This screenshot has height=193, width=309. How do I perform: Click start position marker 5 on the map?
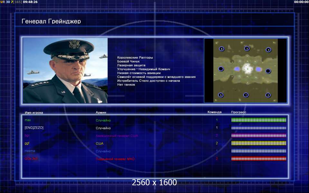click(x=221, y=95)
